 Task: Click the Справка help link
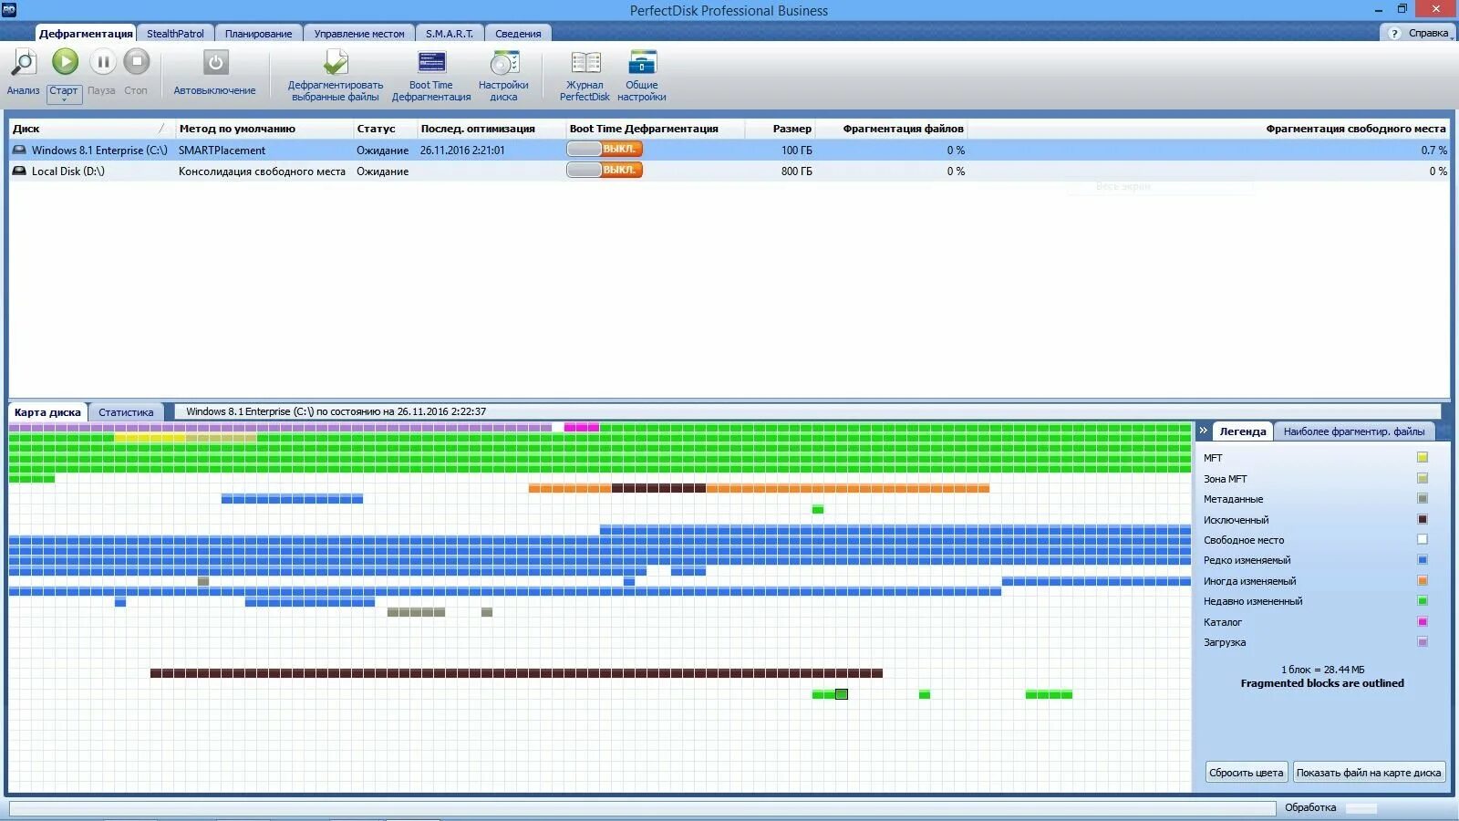(x=1428, y=34)
